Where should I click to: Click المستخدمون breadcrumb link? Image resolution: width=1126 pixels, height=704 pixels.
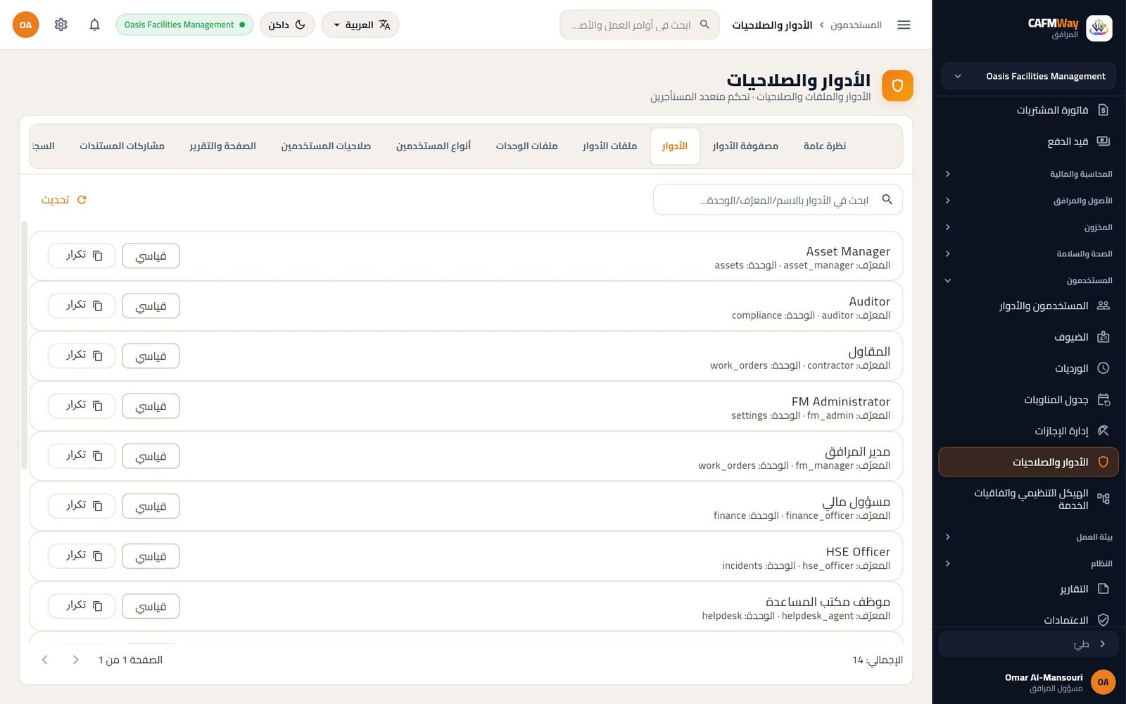click(856, 25)
